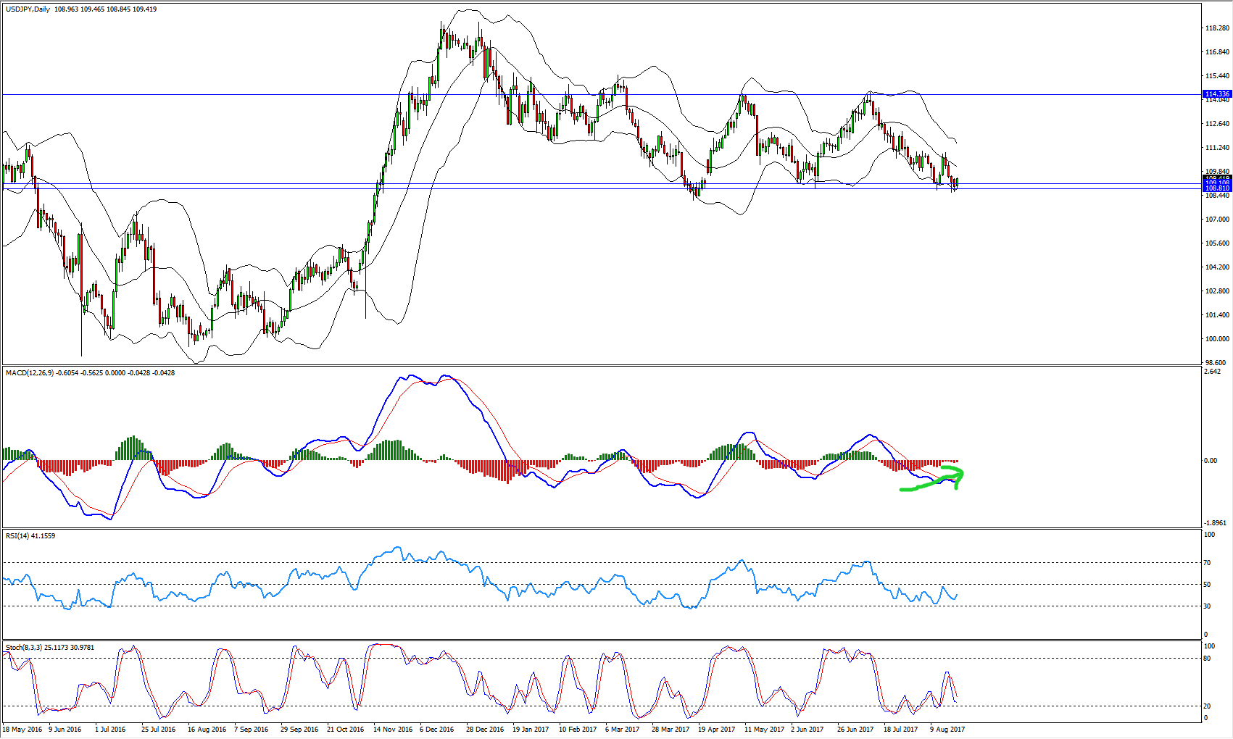1233x739 pixels.
Task: Click the 18 May 2016 date label
Action: [x=22, y=730]
